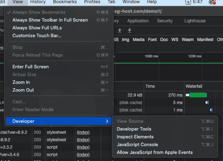This screenshot has width=223, height=161.
Task: Click the export HAR download arrow icon
Action: pos(129,30)
